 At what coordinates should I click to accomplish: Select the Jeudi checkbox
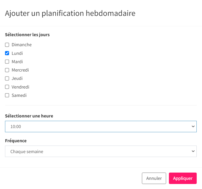pyautogui.click(x=7, y=78)
